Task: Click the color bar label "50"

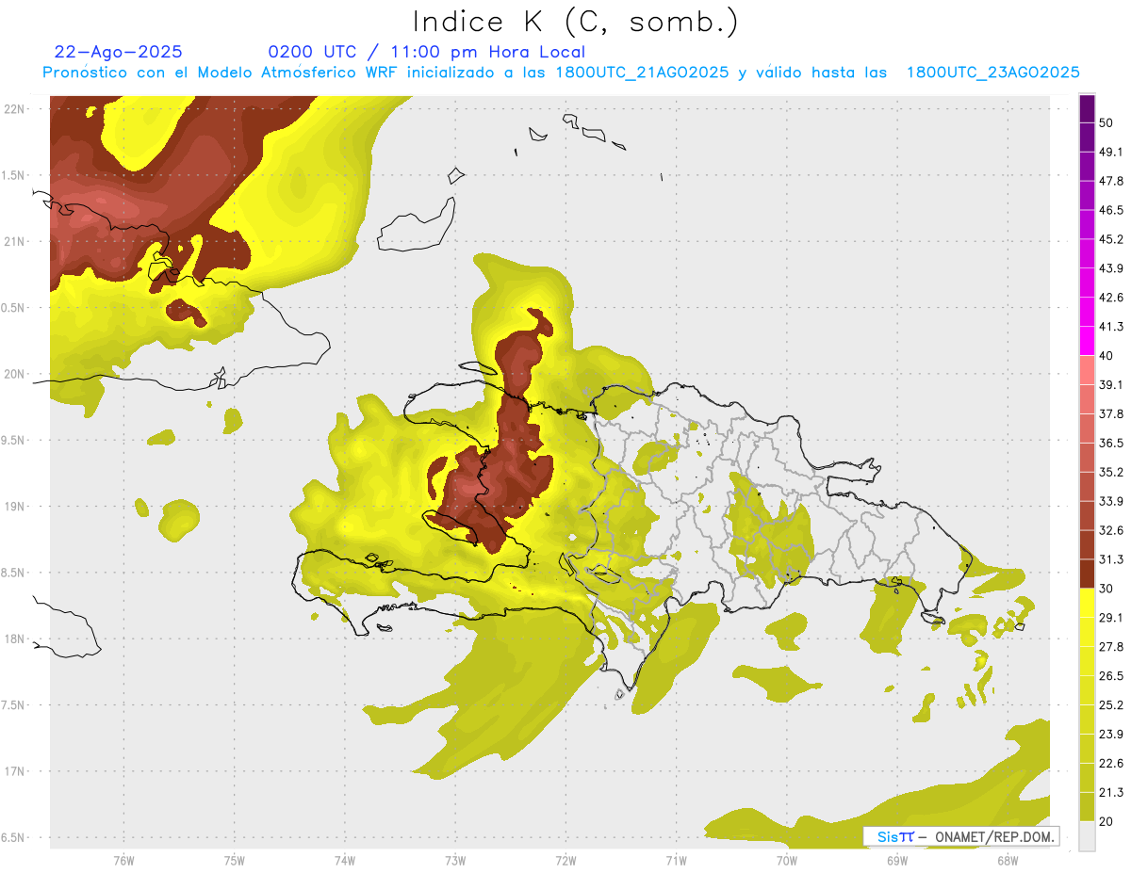Action: pyautogui.click(x=1106, y=123)
